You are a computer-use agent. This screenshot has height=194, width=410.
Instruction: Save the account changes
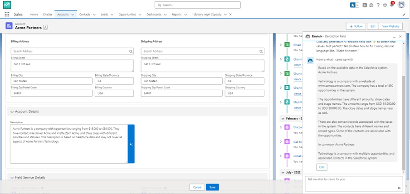[212, 187]
